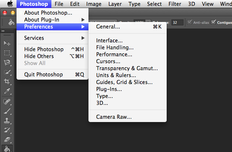
Task: Select the Eraser tool
Action: point(7,139)
